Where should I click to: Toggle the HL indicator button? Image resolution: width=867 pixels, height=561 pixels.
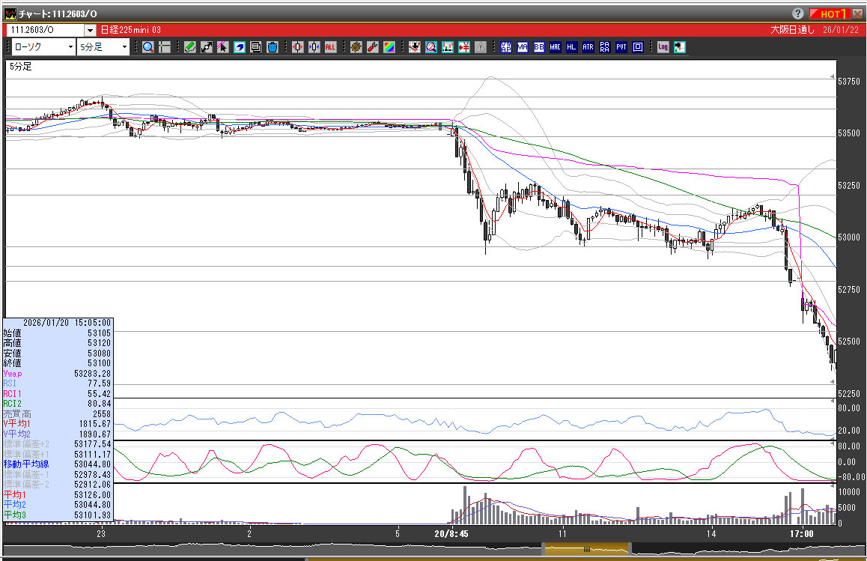571,47
